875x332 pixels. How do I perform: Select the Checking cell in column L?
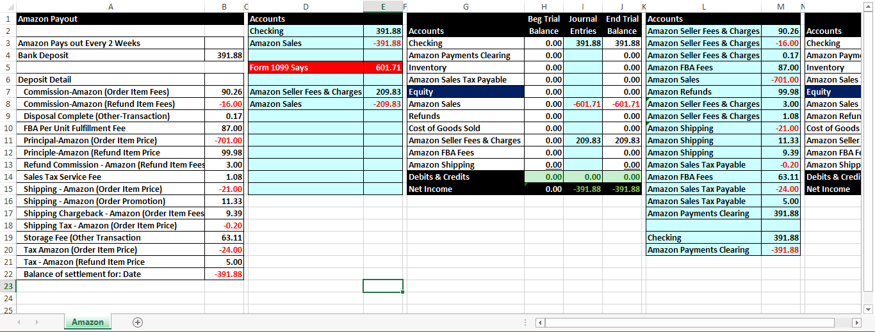click(703, 237)
